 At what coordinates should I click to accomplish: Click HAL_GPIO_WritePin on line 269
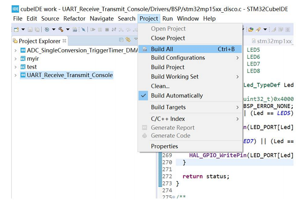point(218,155)
